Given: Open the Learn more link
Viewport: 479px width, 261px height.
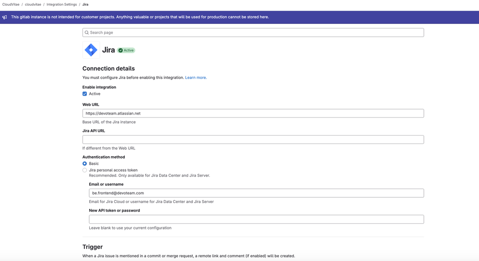Looking at the screenshot, I should 196,78.
